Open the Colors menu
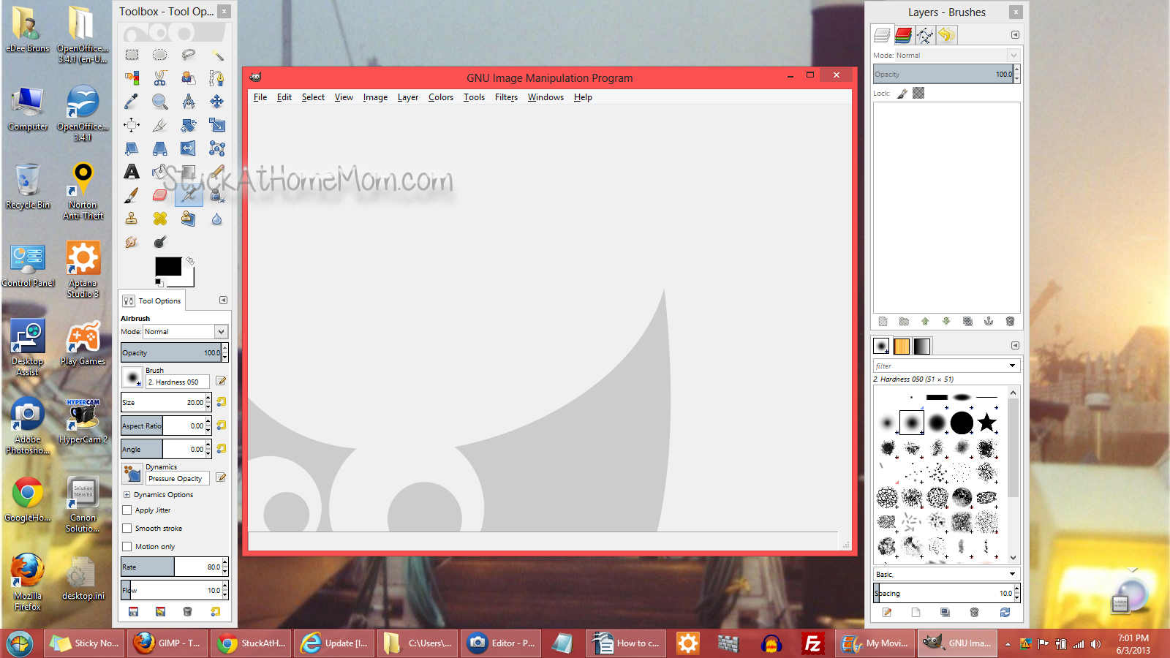 [441, 97]
